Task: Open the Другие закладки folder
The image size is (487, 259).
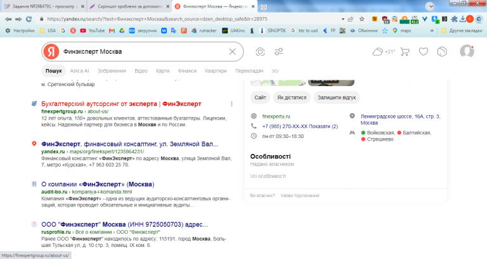Action: (x=462, y=30)
